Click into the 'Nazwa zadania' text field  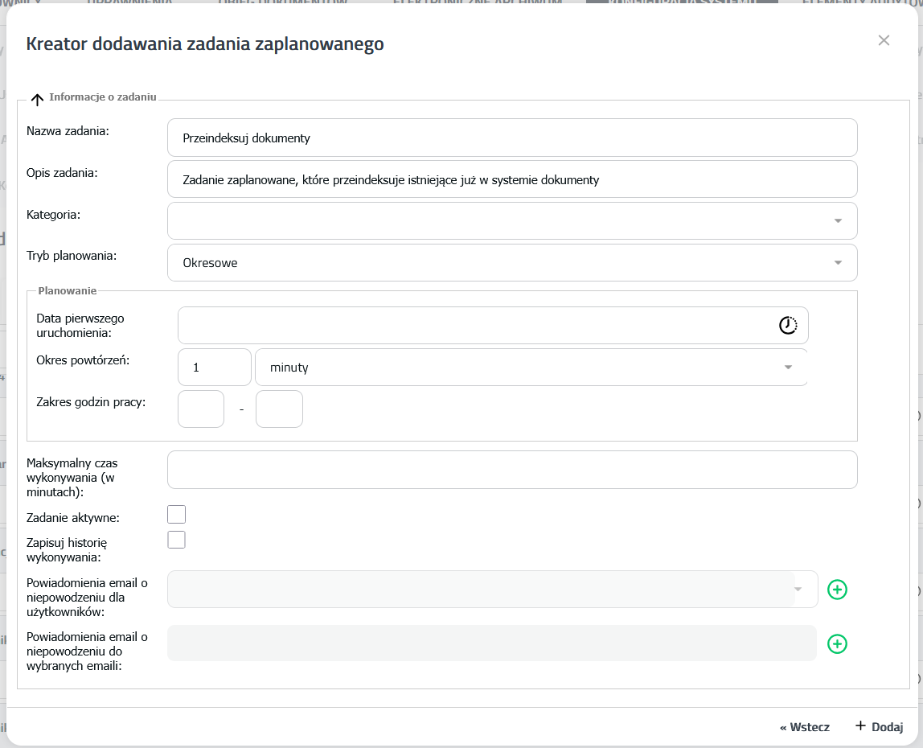(x=511, y=138)
